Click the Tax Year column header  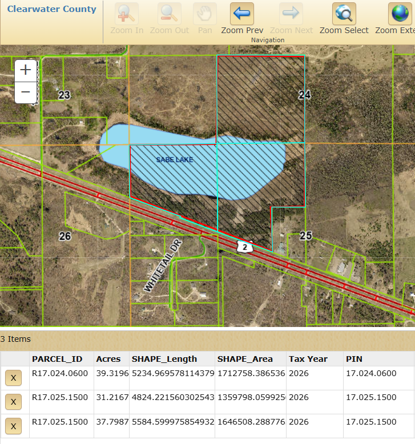point(308,359)
